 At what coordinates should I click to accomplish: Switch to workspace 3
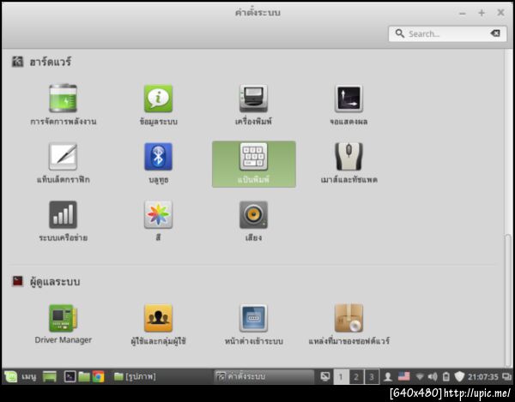click(x=372, y=377)
